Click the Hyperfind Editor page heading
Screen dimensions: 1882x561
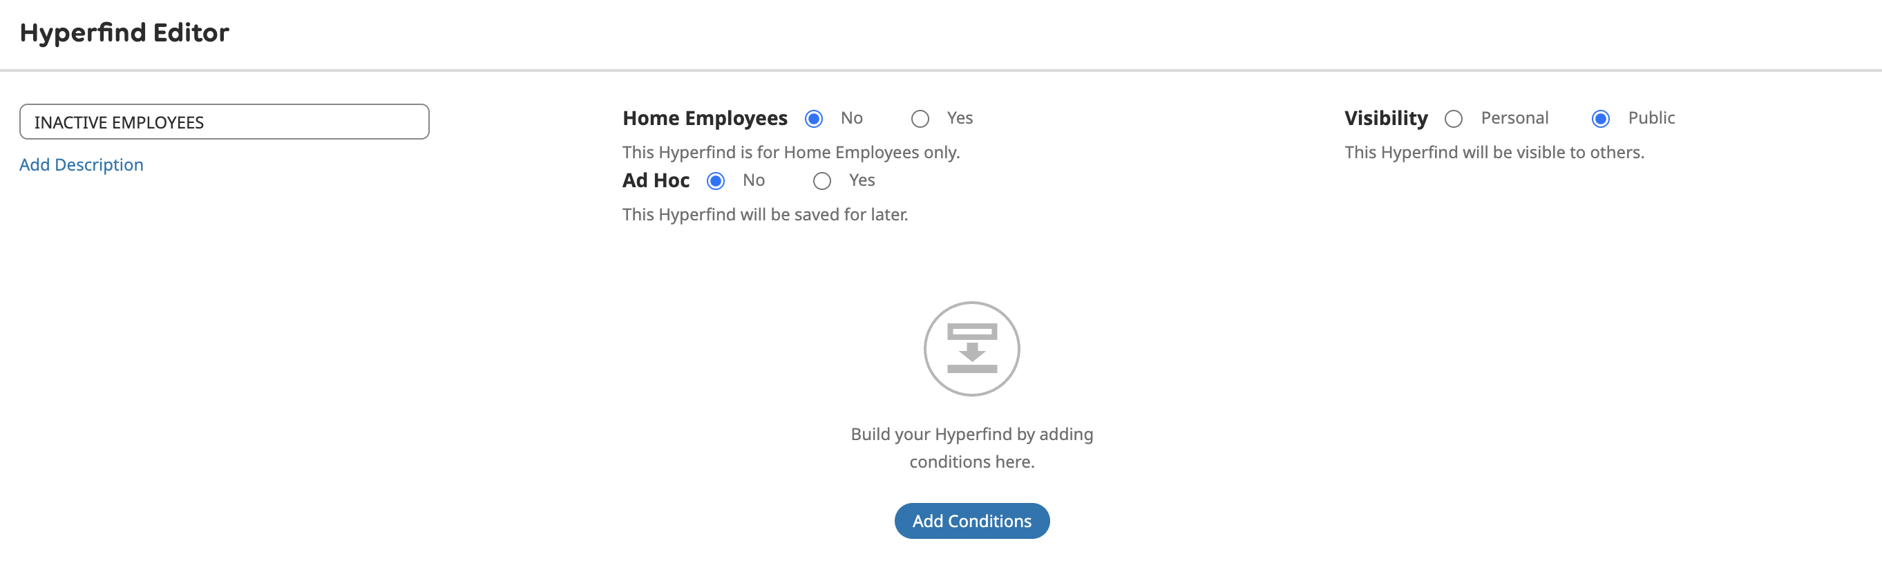pos(124,33)
